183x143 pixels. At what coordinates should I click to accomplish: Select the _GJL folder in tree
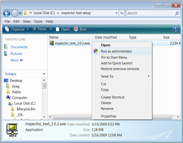[20, 115]
